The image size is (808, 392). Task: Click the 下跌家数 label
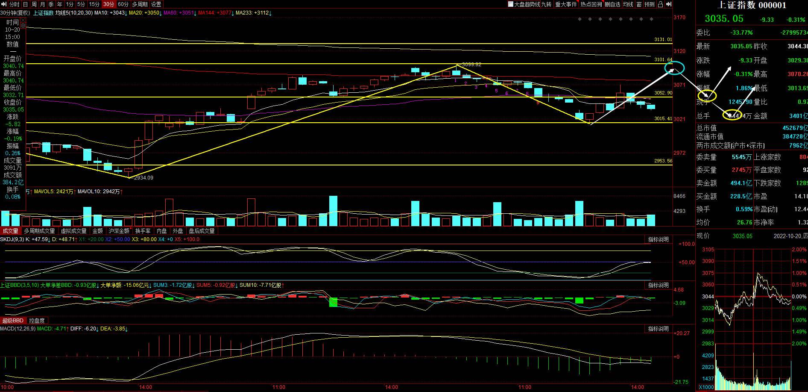tap(767, 183)
